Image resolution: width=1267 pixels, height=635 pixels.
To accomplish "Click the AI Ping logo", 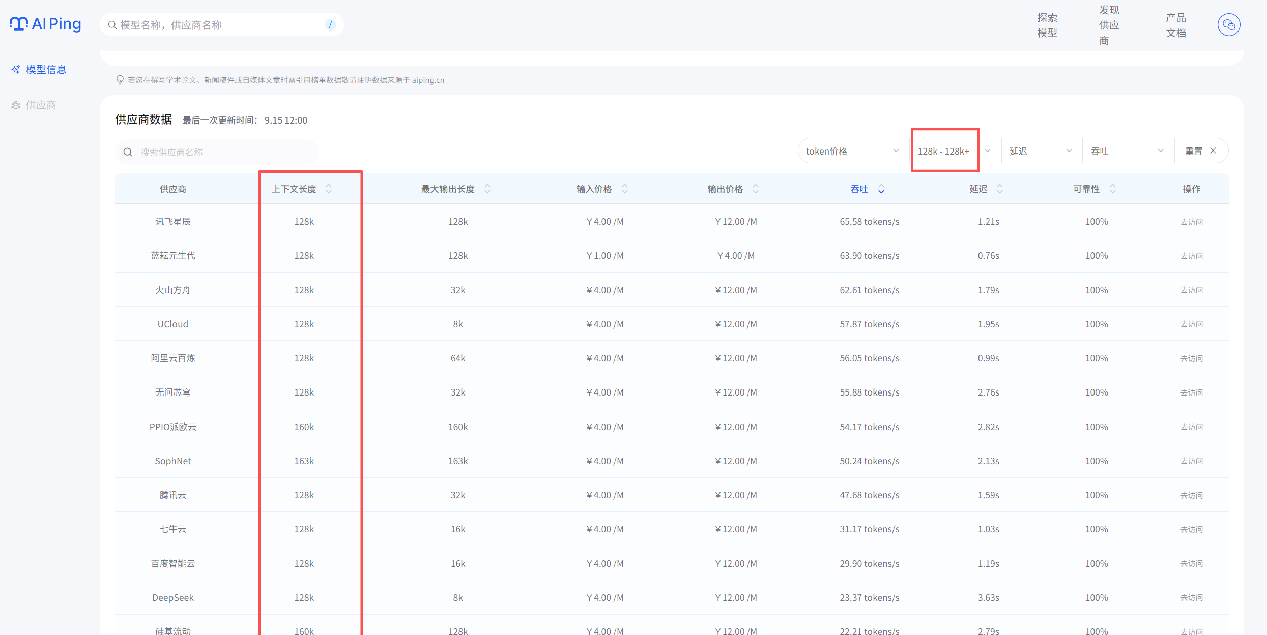I will click(x=45, y=24).
